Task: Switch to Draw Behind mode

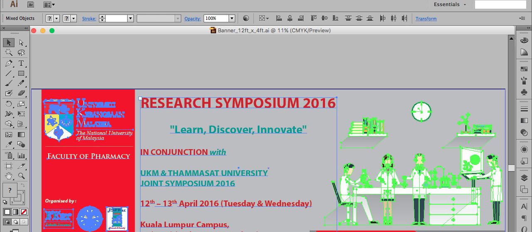Action: coord(15,222)
